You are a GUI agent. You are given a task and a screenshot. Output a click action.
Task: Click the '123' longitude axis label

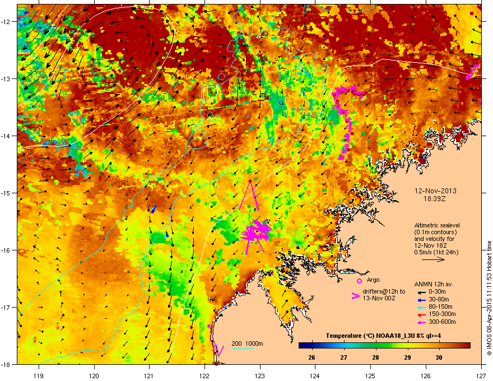(260, 375)
